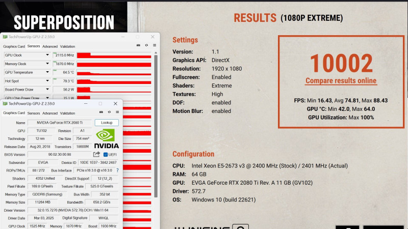Click the GDDR6 (Samsung) memory type field
Image resolution: width=408 pixels, height=229 pixels.
pyautogui.click(x=47, y=194)
